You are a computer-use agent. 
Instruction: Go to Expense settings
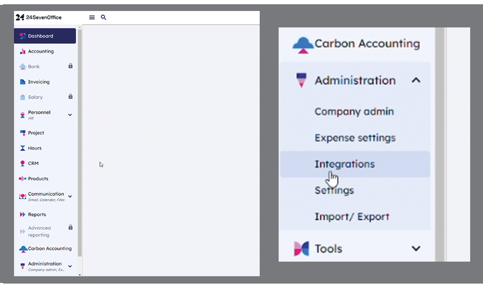click(x=355, y=138)
